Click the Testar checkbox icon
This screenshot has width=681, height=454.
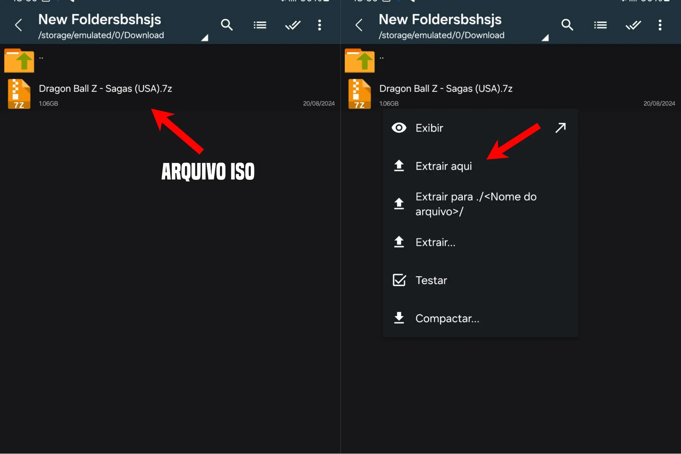[399, 280]
